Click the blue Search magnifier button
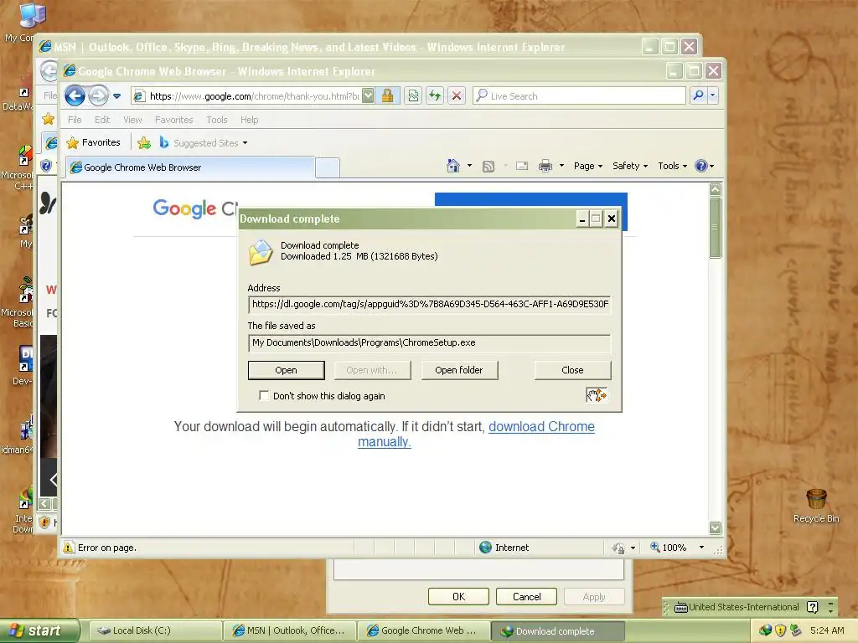 click(698, 95)
